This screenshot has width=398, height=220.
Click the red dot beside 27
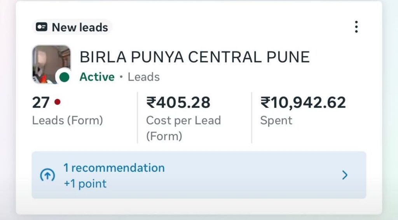tap(58, 102)
